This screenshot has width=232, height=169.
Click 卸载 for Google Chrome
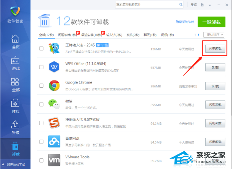[x=215, y=86]
